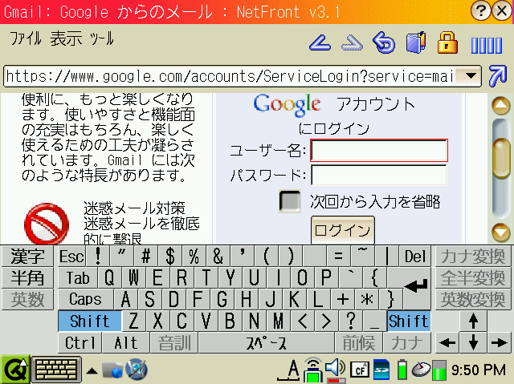This screenshot has height=384, width=514.
Task: Tap the Esc key
Action: point(71,256)
